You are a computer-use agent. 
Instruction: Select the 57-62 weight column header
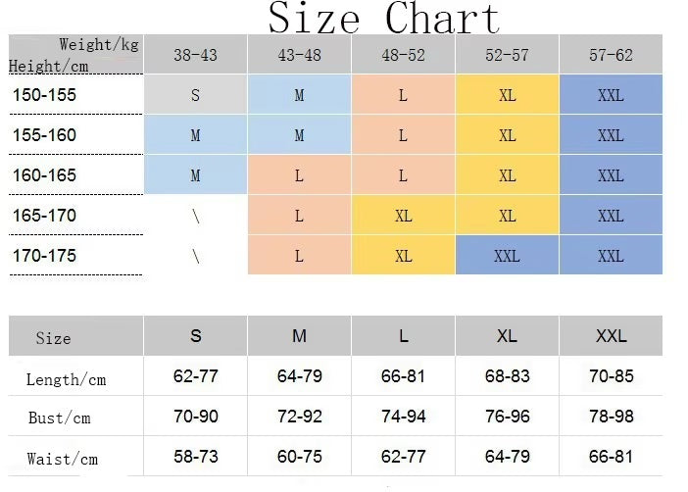[x=611, y=55]
